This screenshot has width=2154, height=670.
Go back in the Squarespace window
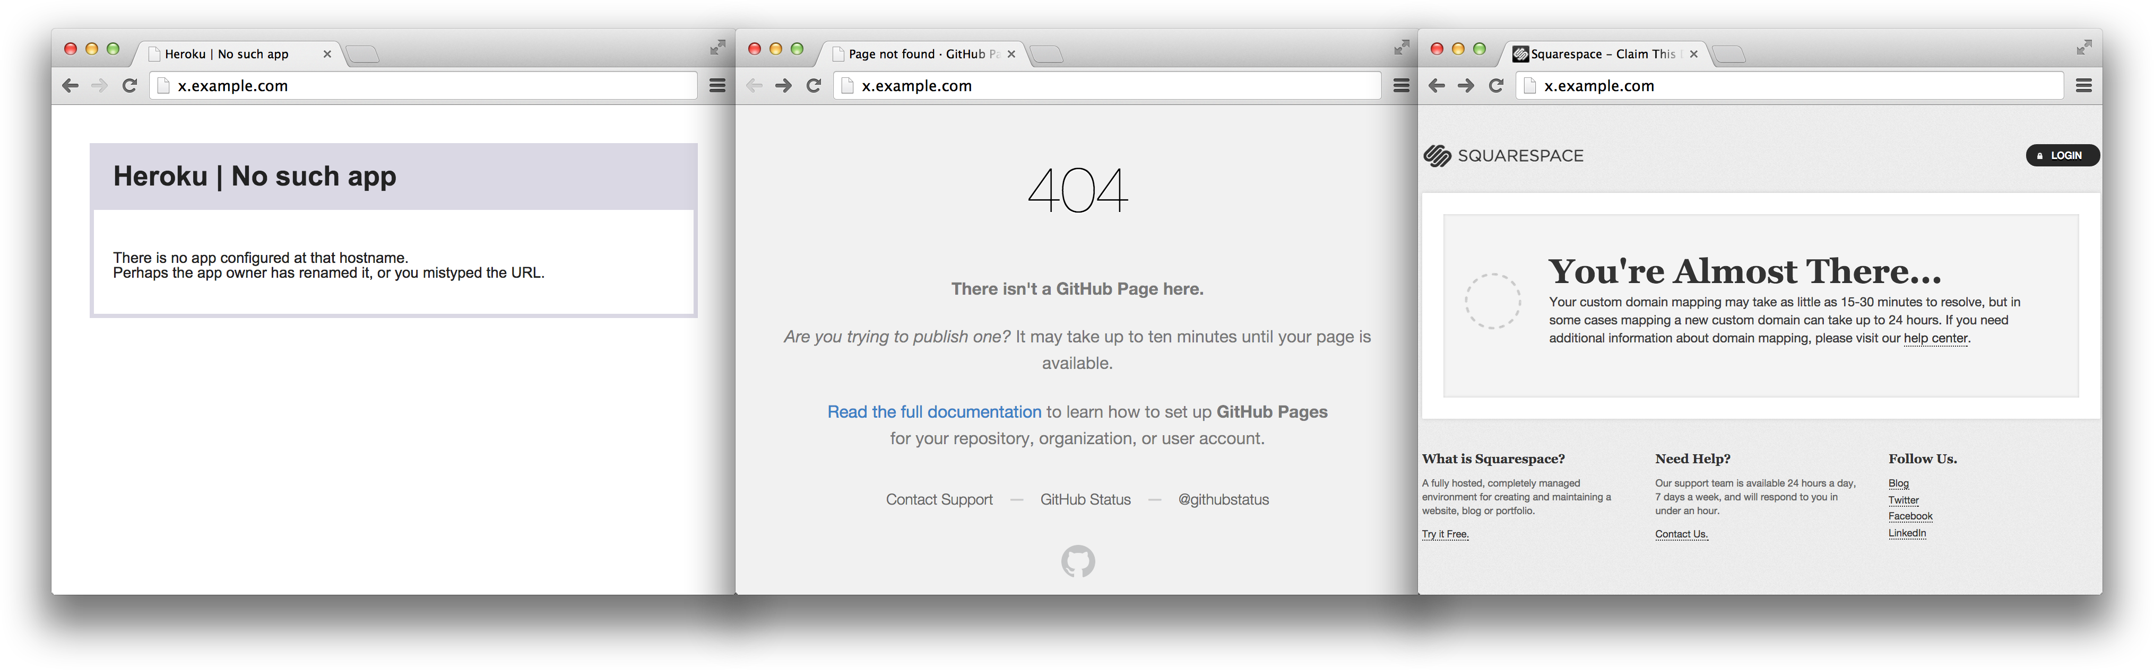(x=1437, y=85)
